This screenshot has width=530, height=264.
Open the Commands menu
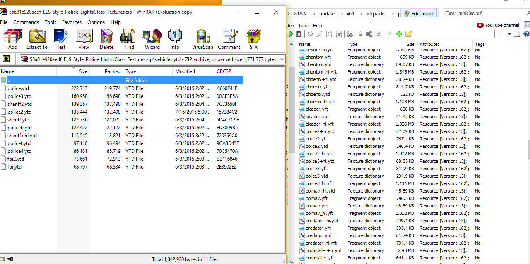tap(26, 22)
